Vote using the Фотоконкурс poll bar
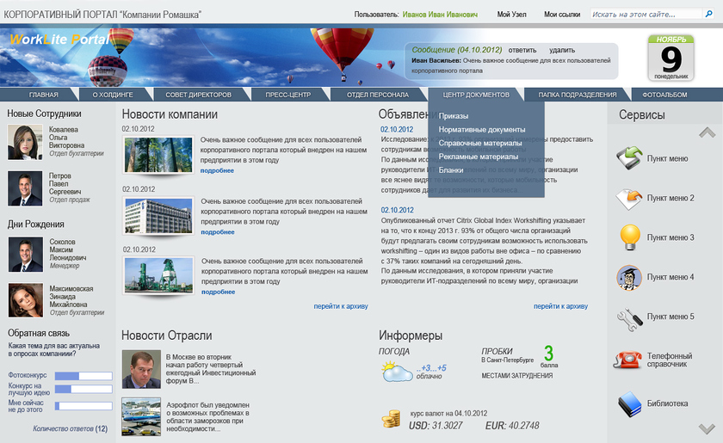Screen dimensions: 723x443 pos(83,376)
